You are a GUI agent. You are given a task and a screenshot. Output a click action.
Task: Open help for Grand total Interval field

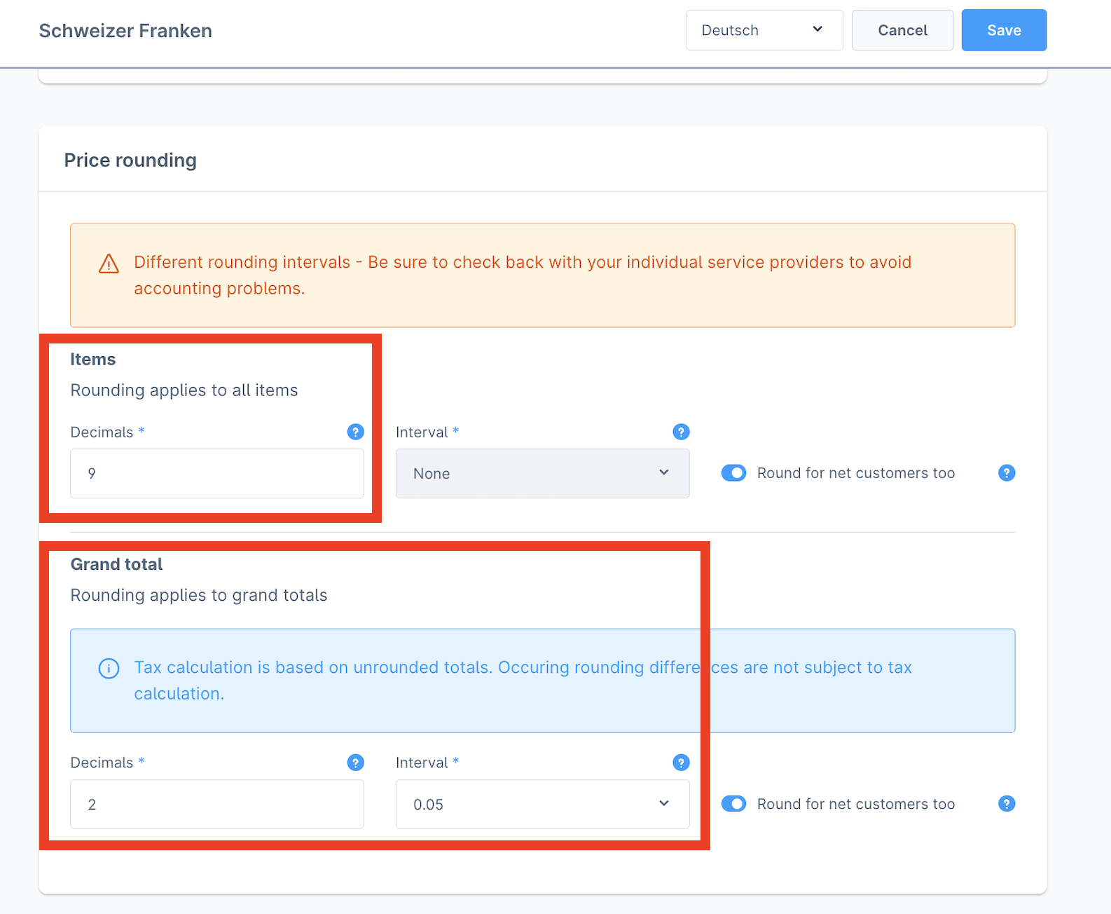(681, 763)
